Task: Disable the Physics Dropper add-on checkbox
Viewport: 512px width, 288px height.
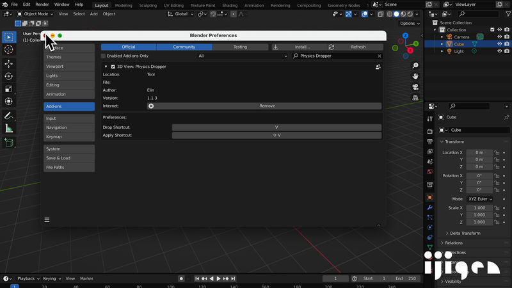Action: point(113,67)
